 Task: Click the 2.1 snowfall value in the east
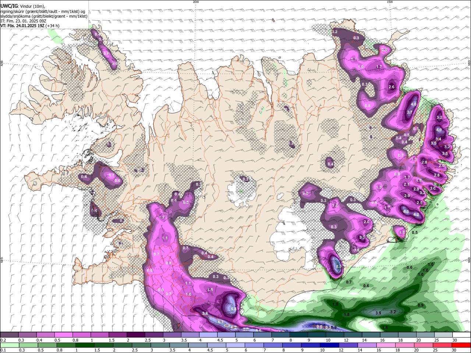[407, 185]
